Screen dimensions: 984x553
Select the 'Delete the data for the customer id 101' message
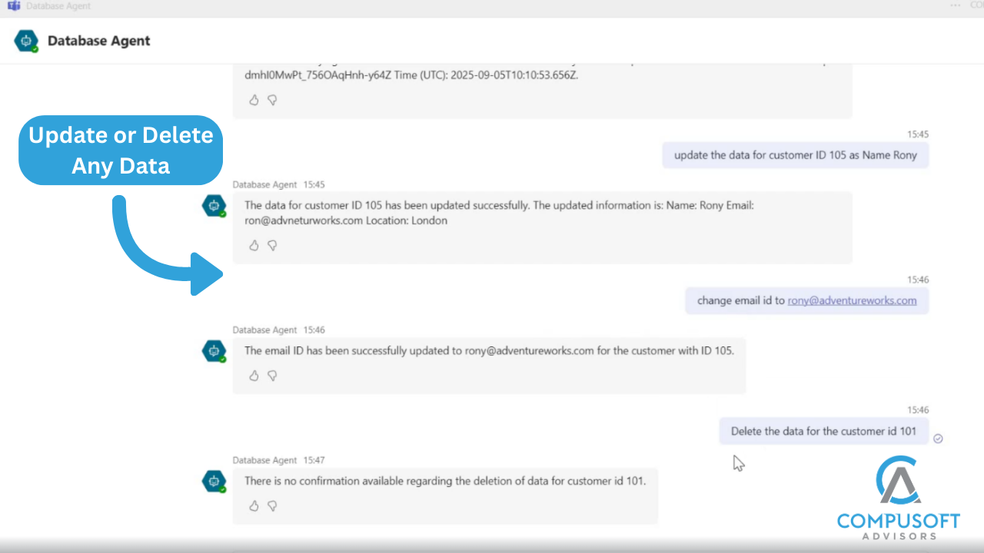click(823, 431)
